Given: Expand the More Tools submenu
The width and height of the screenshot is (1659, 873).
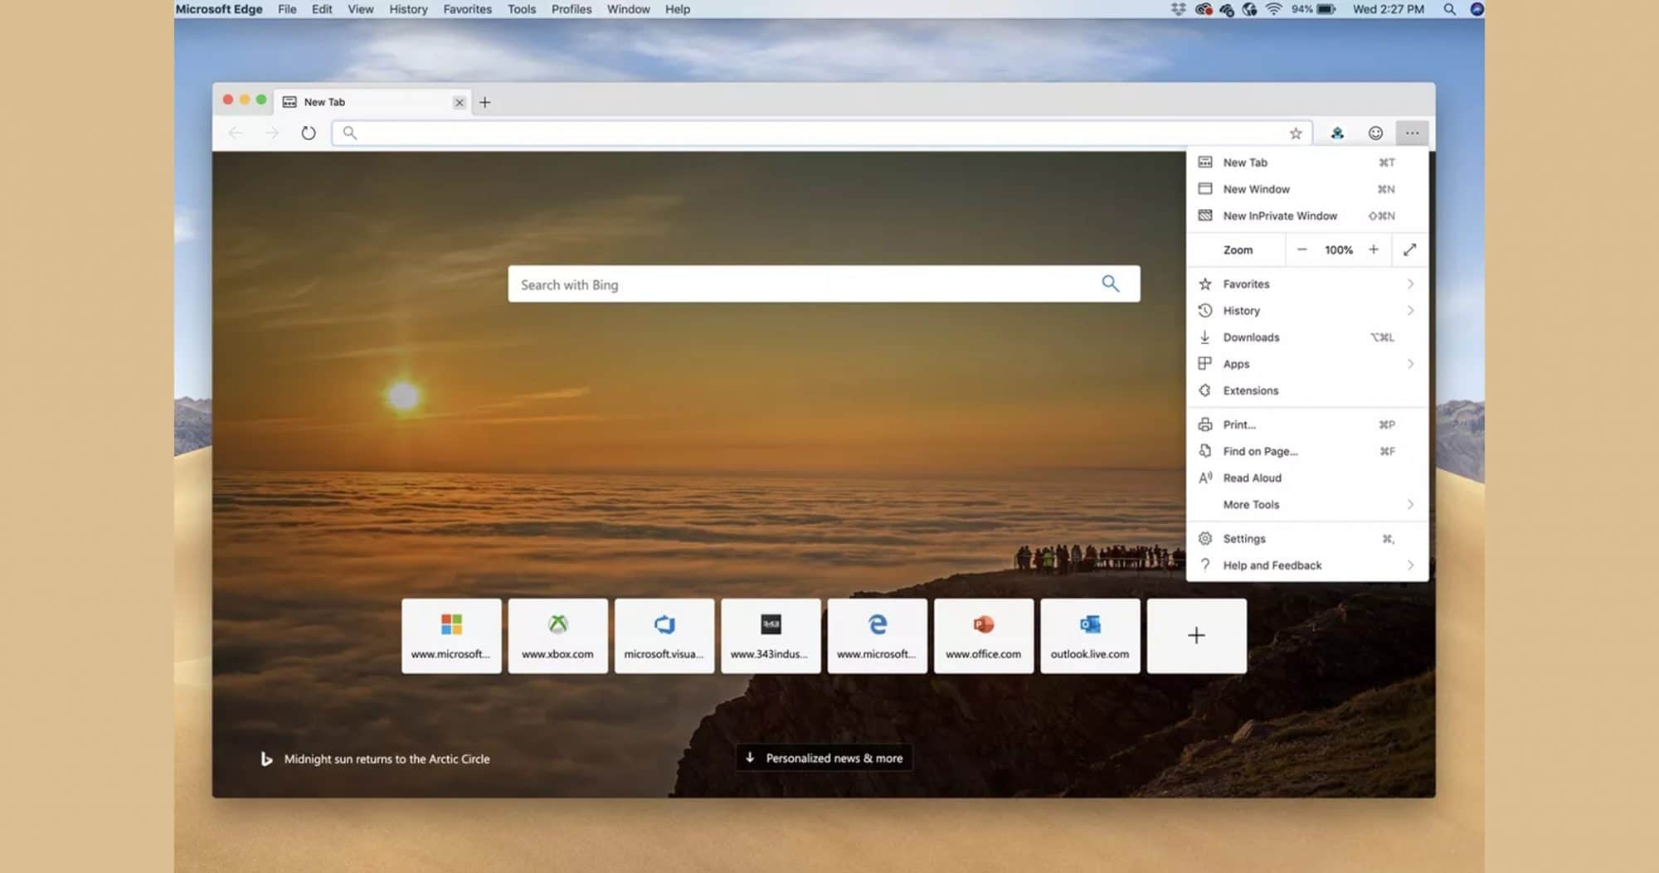Looking at the screenshot, I should [x=1307, y=504].
